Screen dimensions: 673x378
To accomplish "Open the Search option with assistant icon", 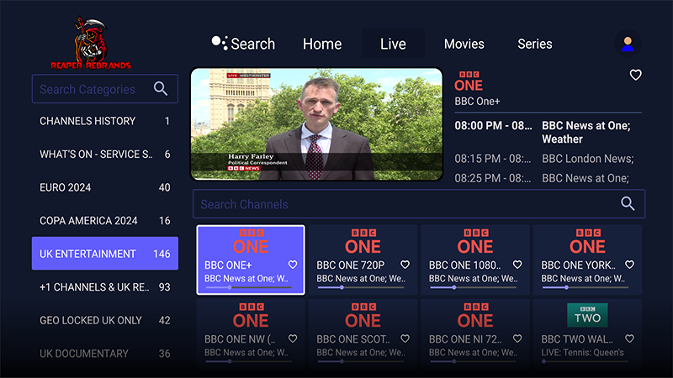I will coord(243,44).
